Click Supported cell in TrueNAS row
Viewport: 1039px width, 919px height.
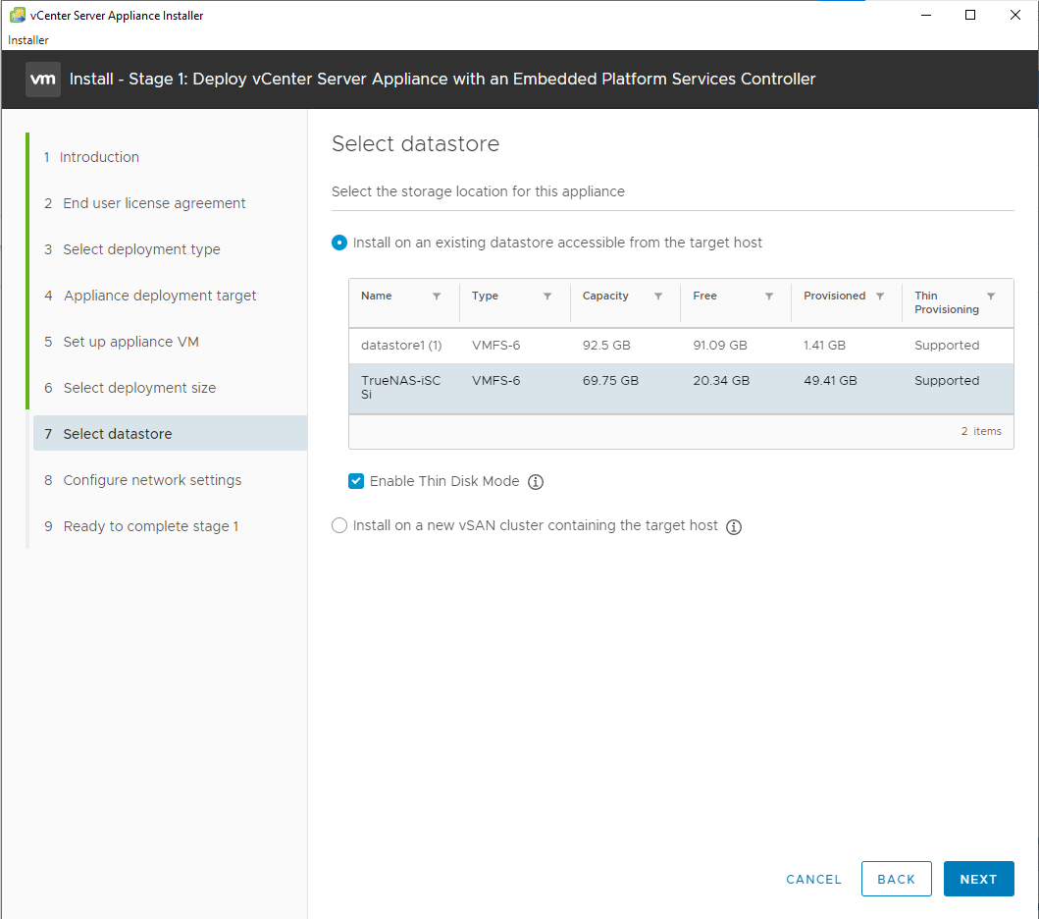pyautogui.click(x=946, y=381)
